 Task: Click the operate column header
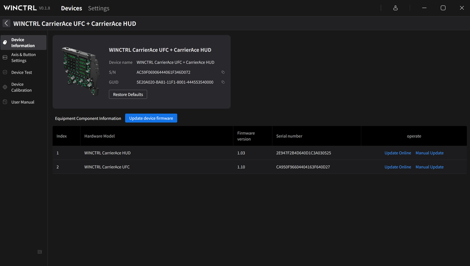(x=414, y=136)
